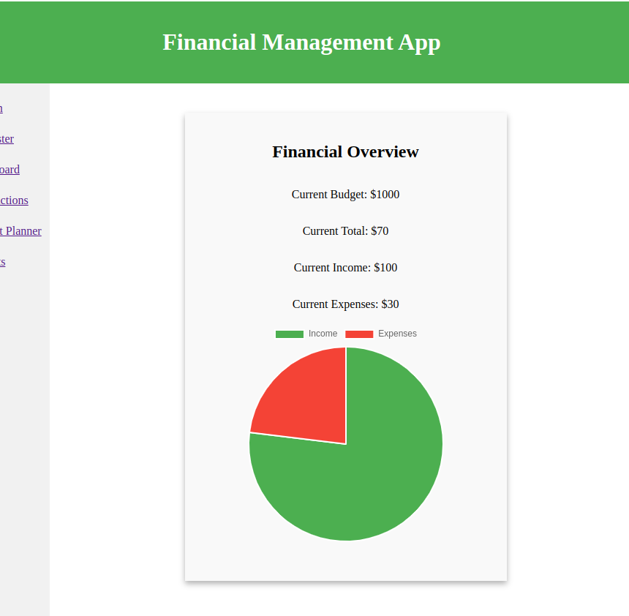Open the Transactions link
629x616 pixels.
point(14,200)
